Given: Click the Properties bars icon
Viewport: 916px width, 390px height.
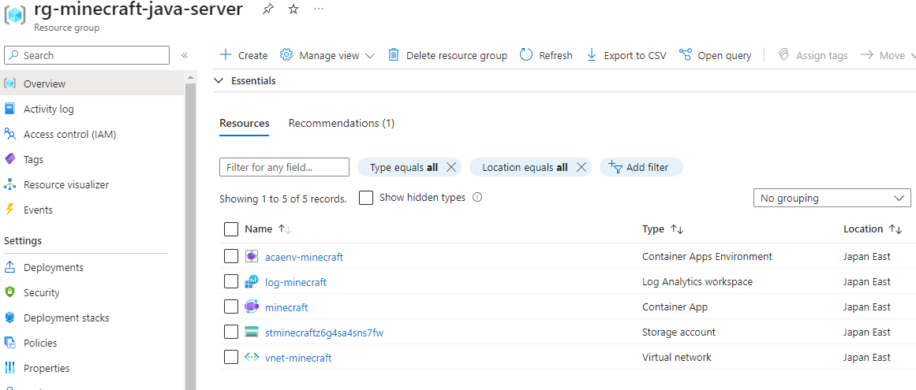Looking at the screenshot, I should pyautogui.click(x=10, y=369).
